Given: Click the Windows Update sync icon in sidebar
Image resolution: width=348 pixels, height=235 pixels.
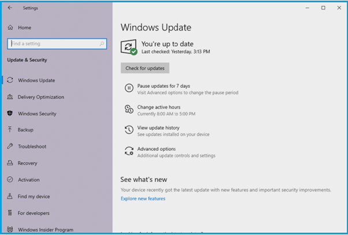Looking at the screenshot, I should pos(10,80).
